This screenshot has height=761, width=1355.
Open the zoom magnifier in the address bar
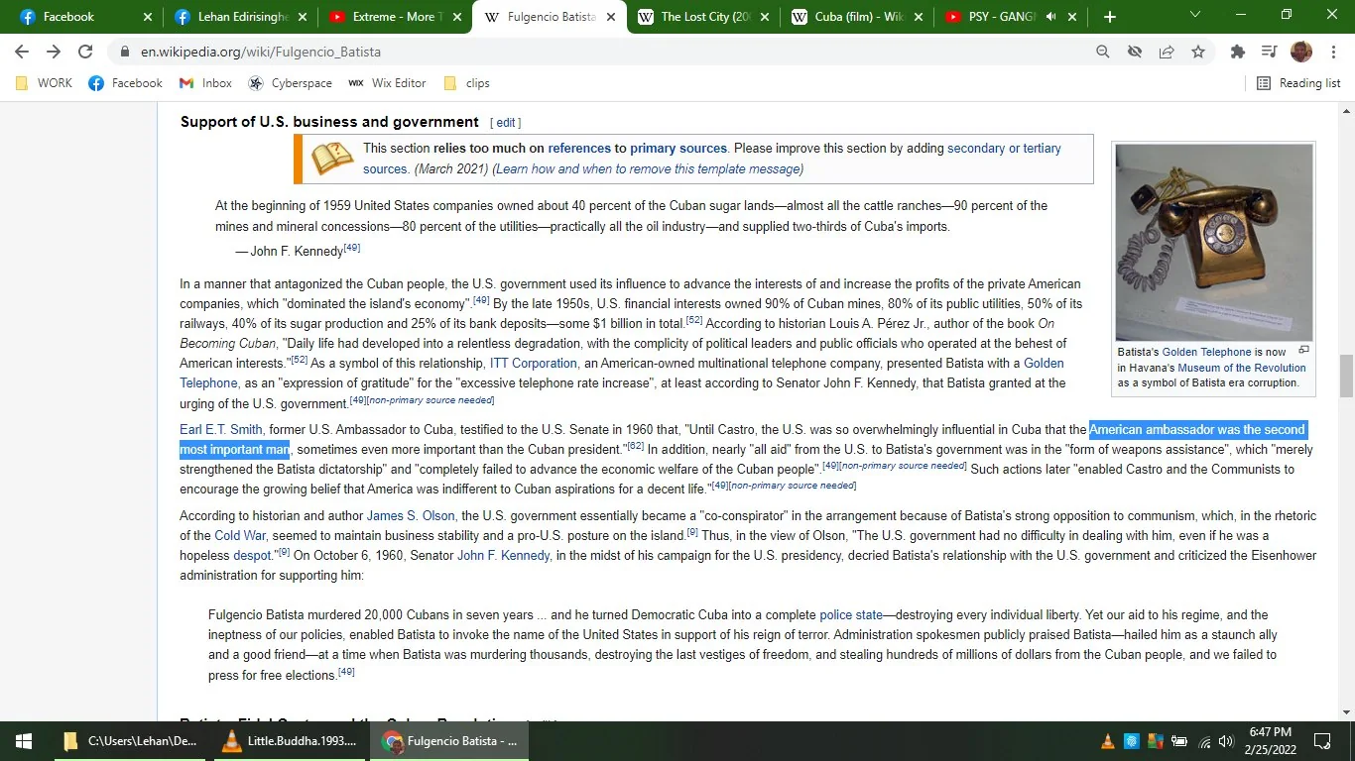pyautogui.click(x=1103, y=52)
